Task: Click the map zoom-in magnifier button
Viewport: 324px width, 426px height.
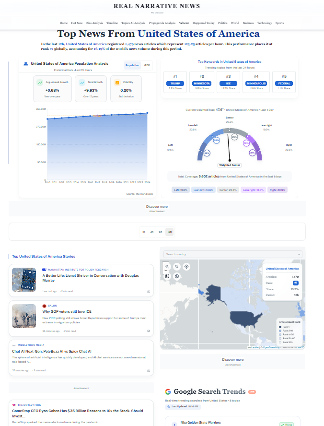Action: 167,267
